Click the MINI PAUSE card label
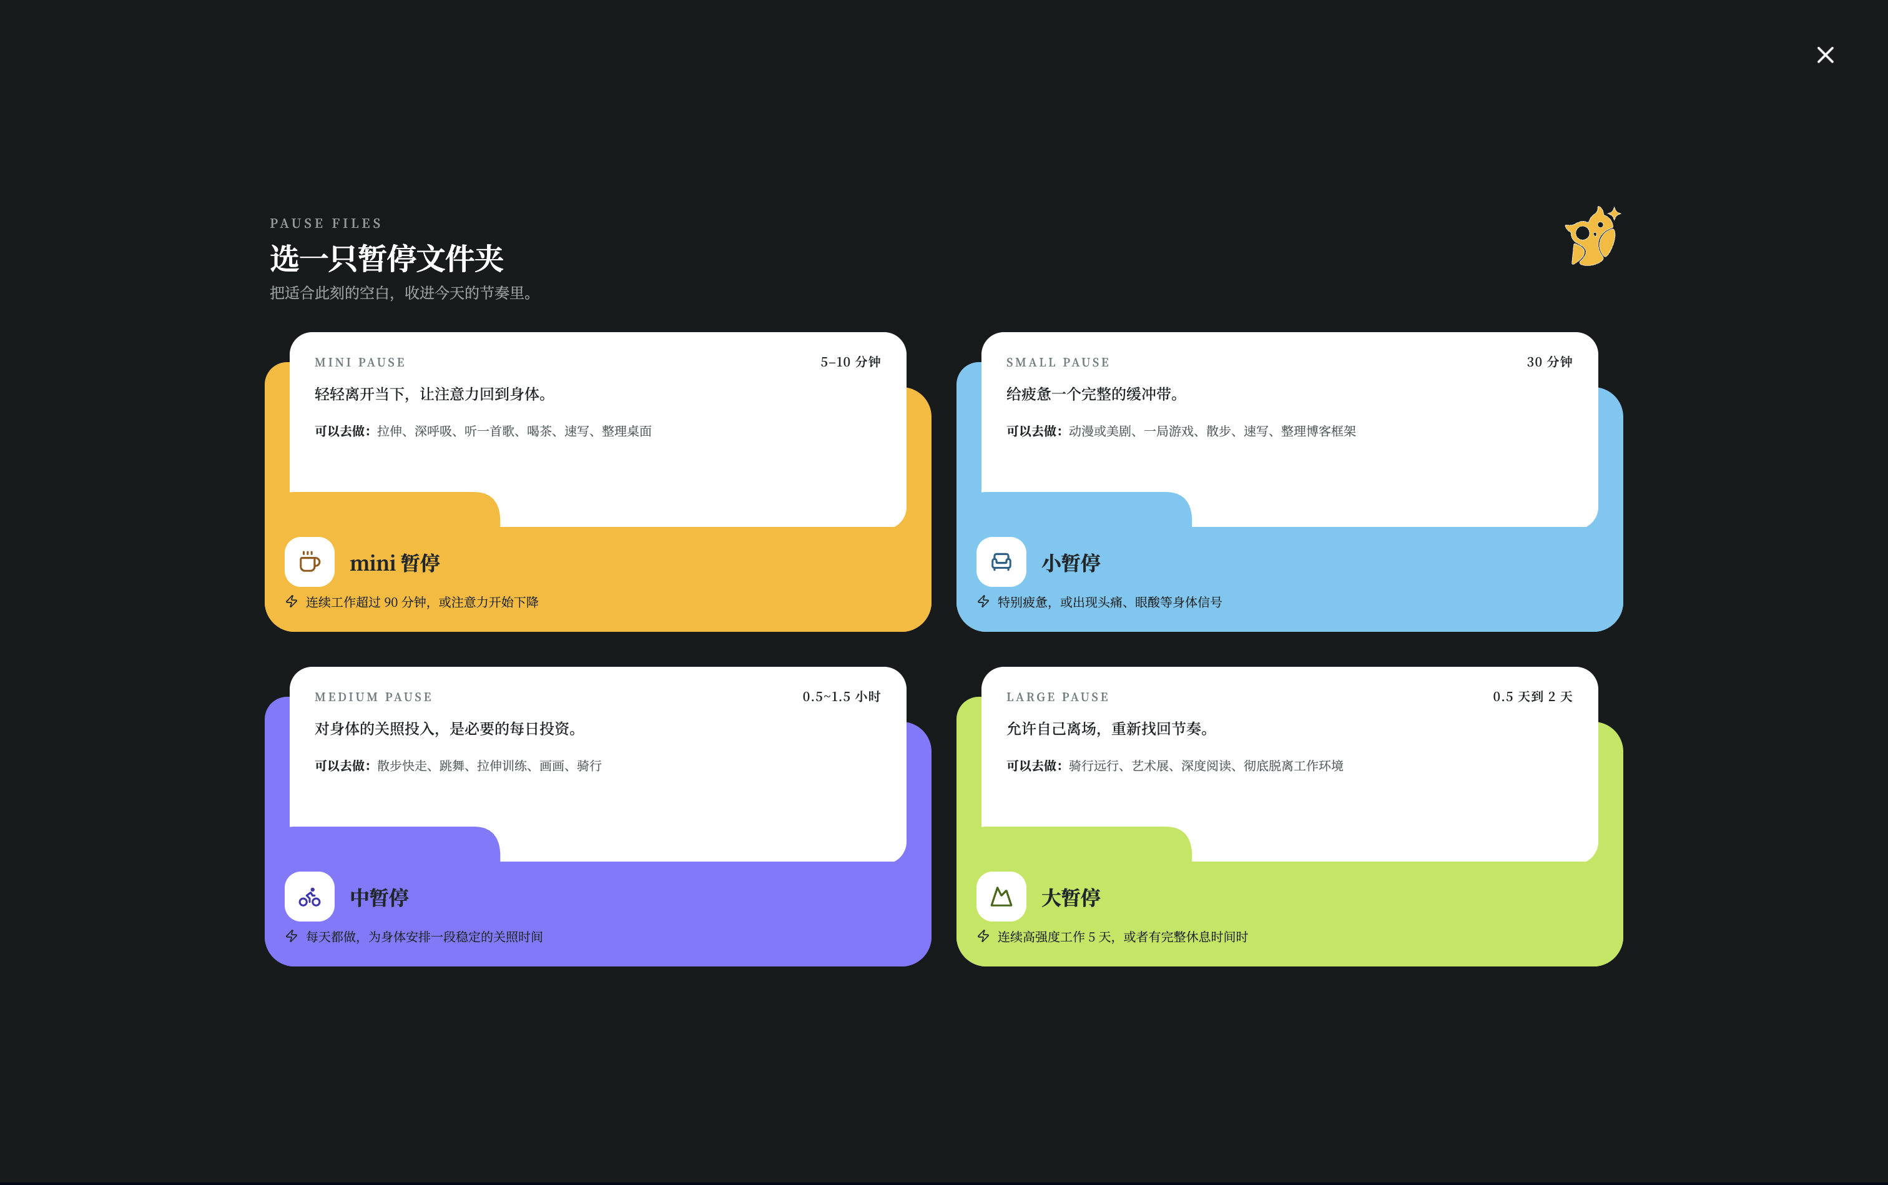Viewport: 1888px width, 1185px height. pos(360,362)
